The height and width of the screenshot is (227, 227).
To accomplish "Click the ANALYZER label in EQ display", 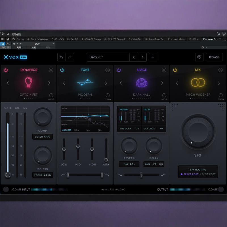I will 67,130.
